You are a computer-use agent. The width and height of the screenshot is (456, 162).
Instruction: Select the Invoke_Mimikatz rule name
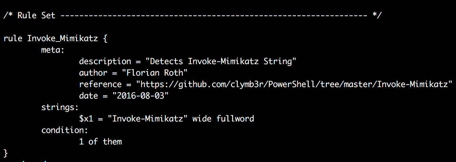point(62,38)
